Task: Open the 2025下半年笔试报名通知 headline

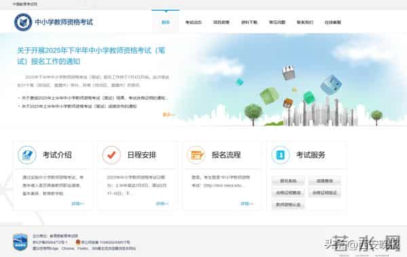Action: tap(91, 55)
